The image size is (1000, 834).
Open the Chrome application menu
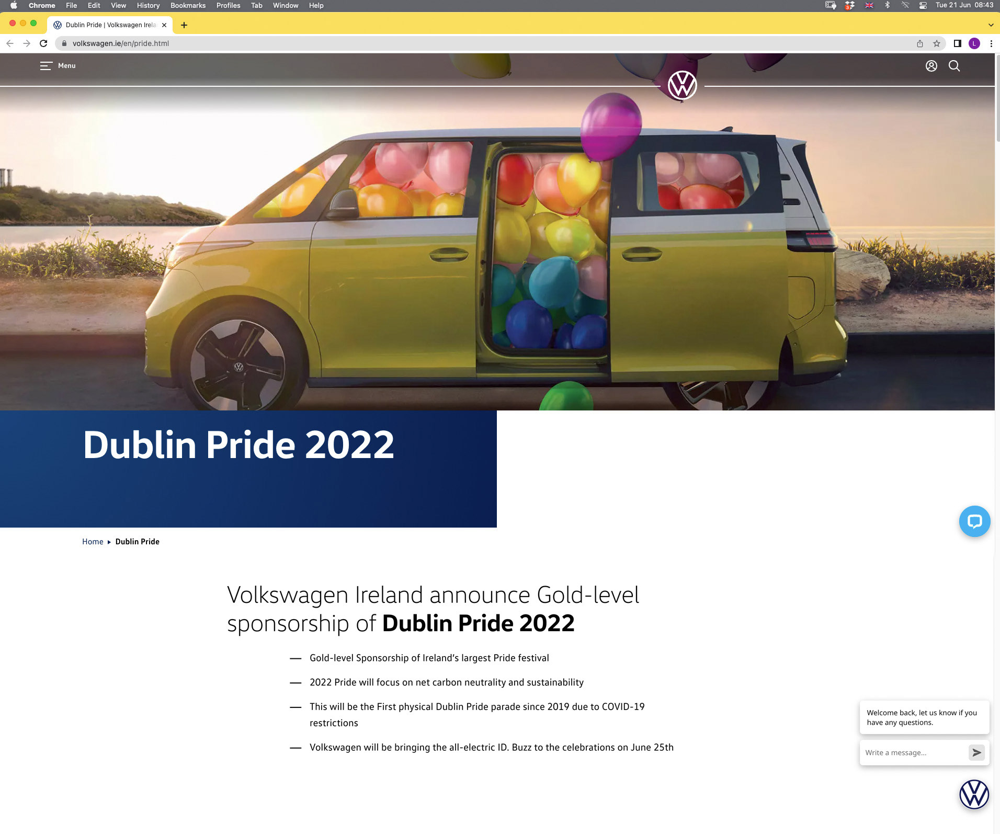pyautogui.click(x=42, y=5)
